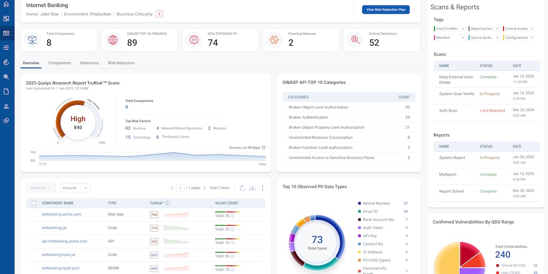Open the sliders settings icon in sidebar
This screenshot has height=274, width=548.
pos(6,48)
